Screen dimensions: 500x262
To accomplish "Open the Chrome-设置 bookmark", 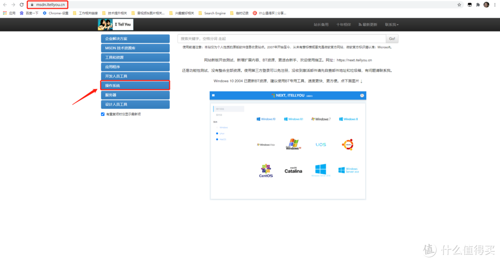I will click(56, 13).
